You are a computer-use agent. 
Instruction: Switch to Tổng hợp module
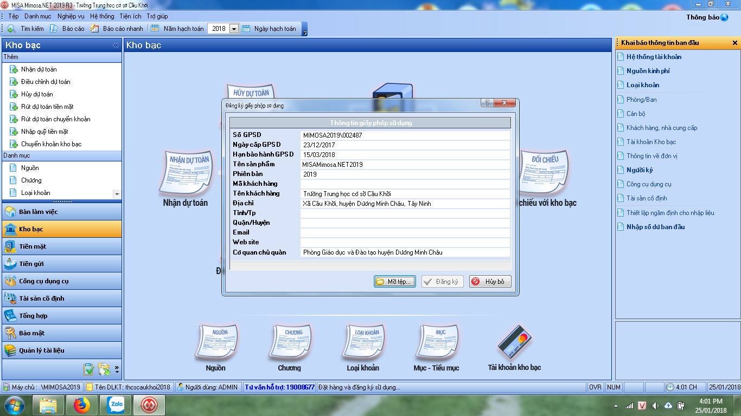[62, 316]
